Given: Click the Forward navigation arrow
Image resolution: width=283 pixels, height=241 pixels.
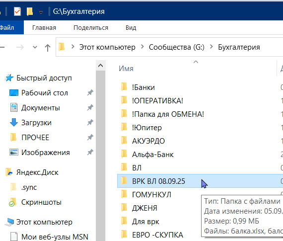Looking at the screenshot, I should 20,47.
